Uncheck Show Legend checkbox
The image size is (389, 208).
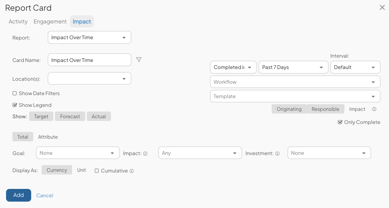tap(15, 105)
